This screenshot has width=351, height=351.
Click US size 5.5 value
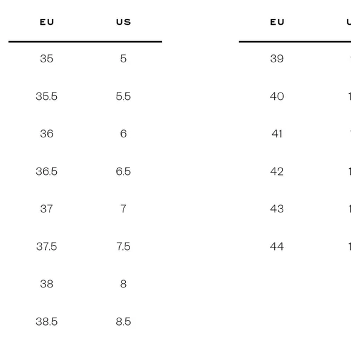tap(123, 96)
